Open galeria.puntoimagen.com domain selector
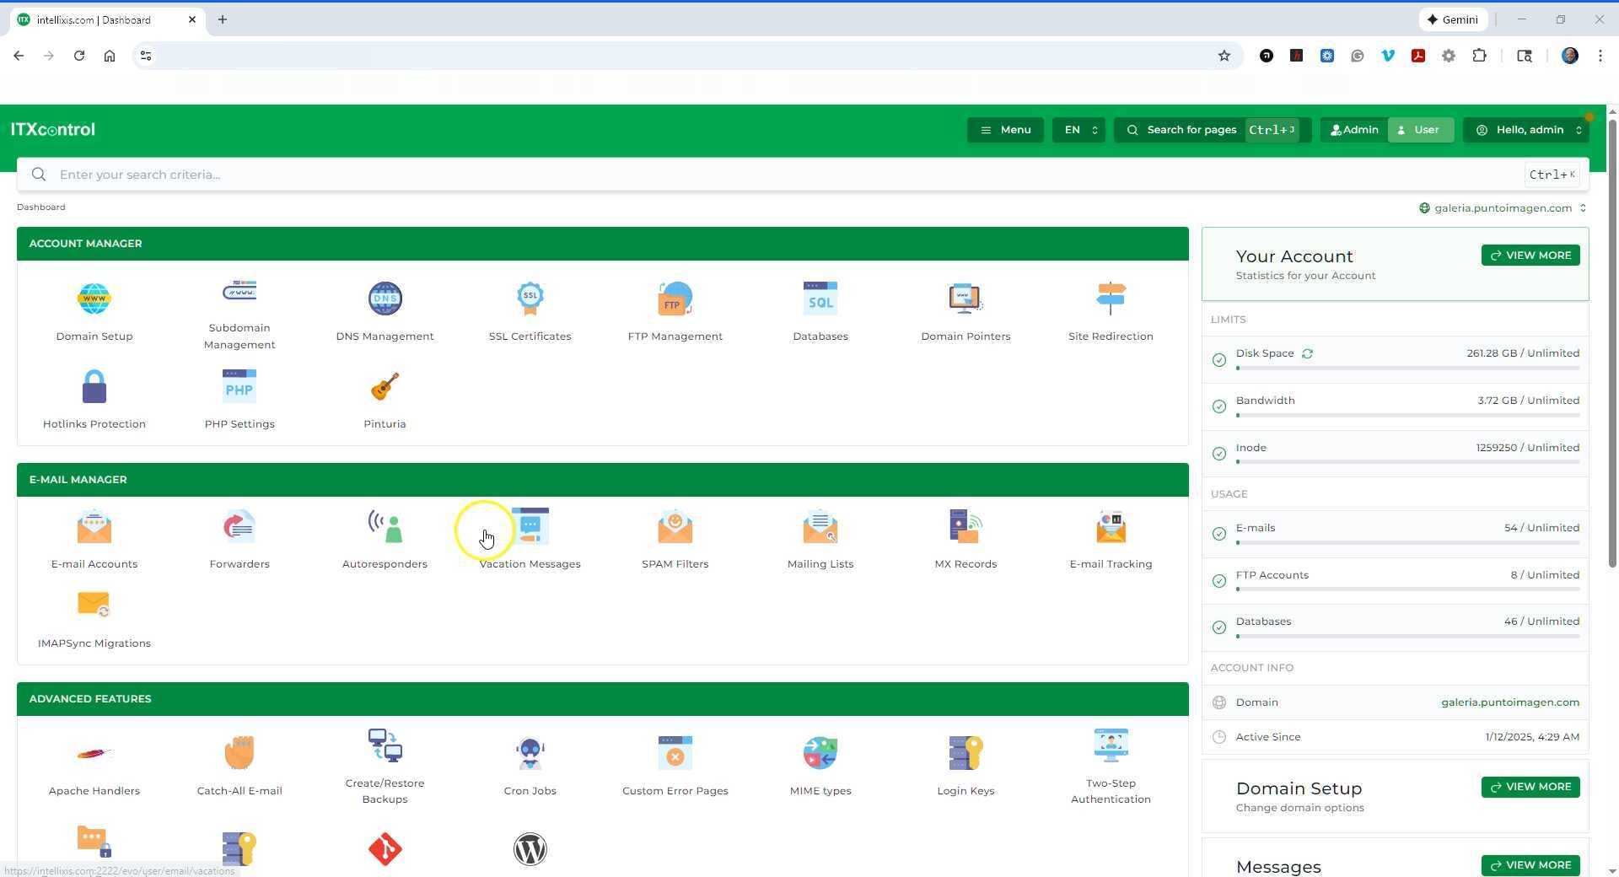Viewport: 1619px width, 877px height. pyautogui.click(x=1503, y=208)
